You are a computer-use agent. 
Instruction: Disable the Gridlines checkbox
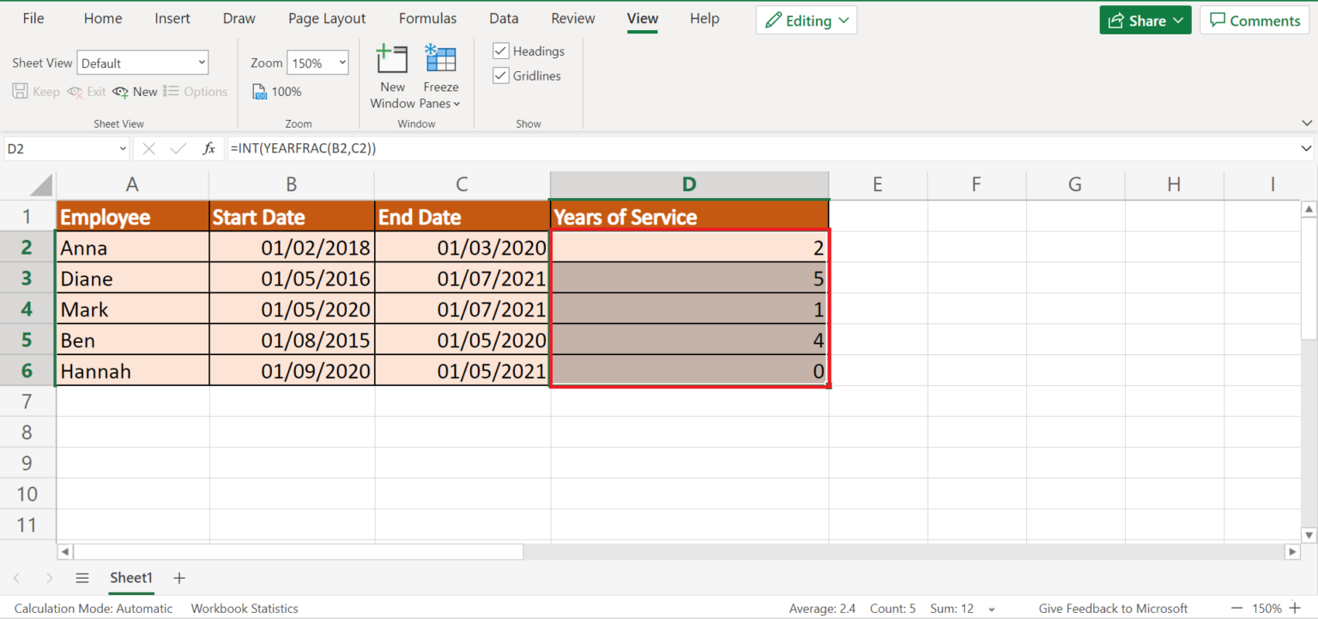[500, 75]
